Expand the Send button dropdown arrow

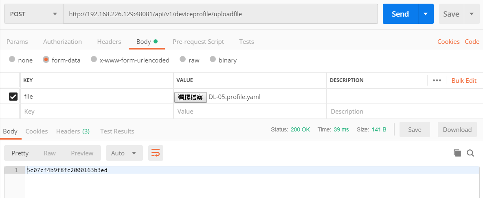pos(426,14)
